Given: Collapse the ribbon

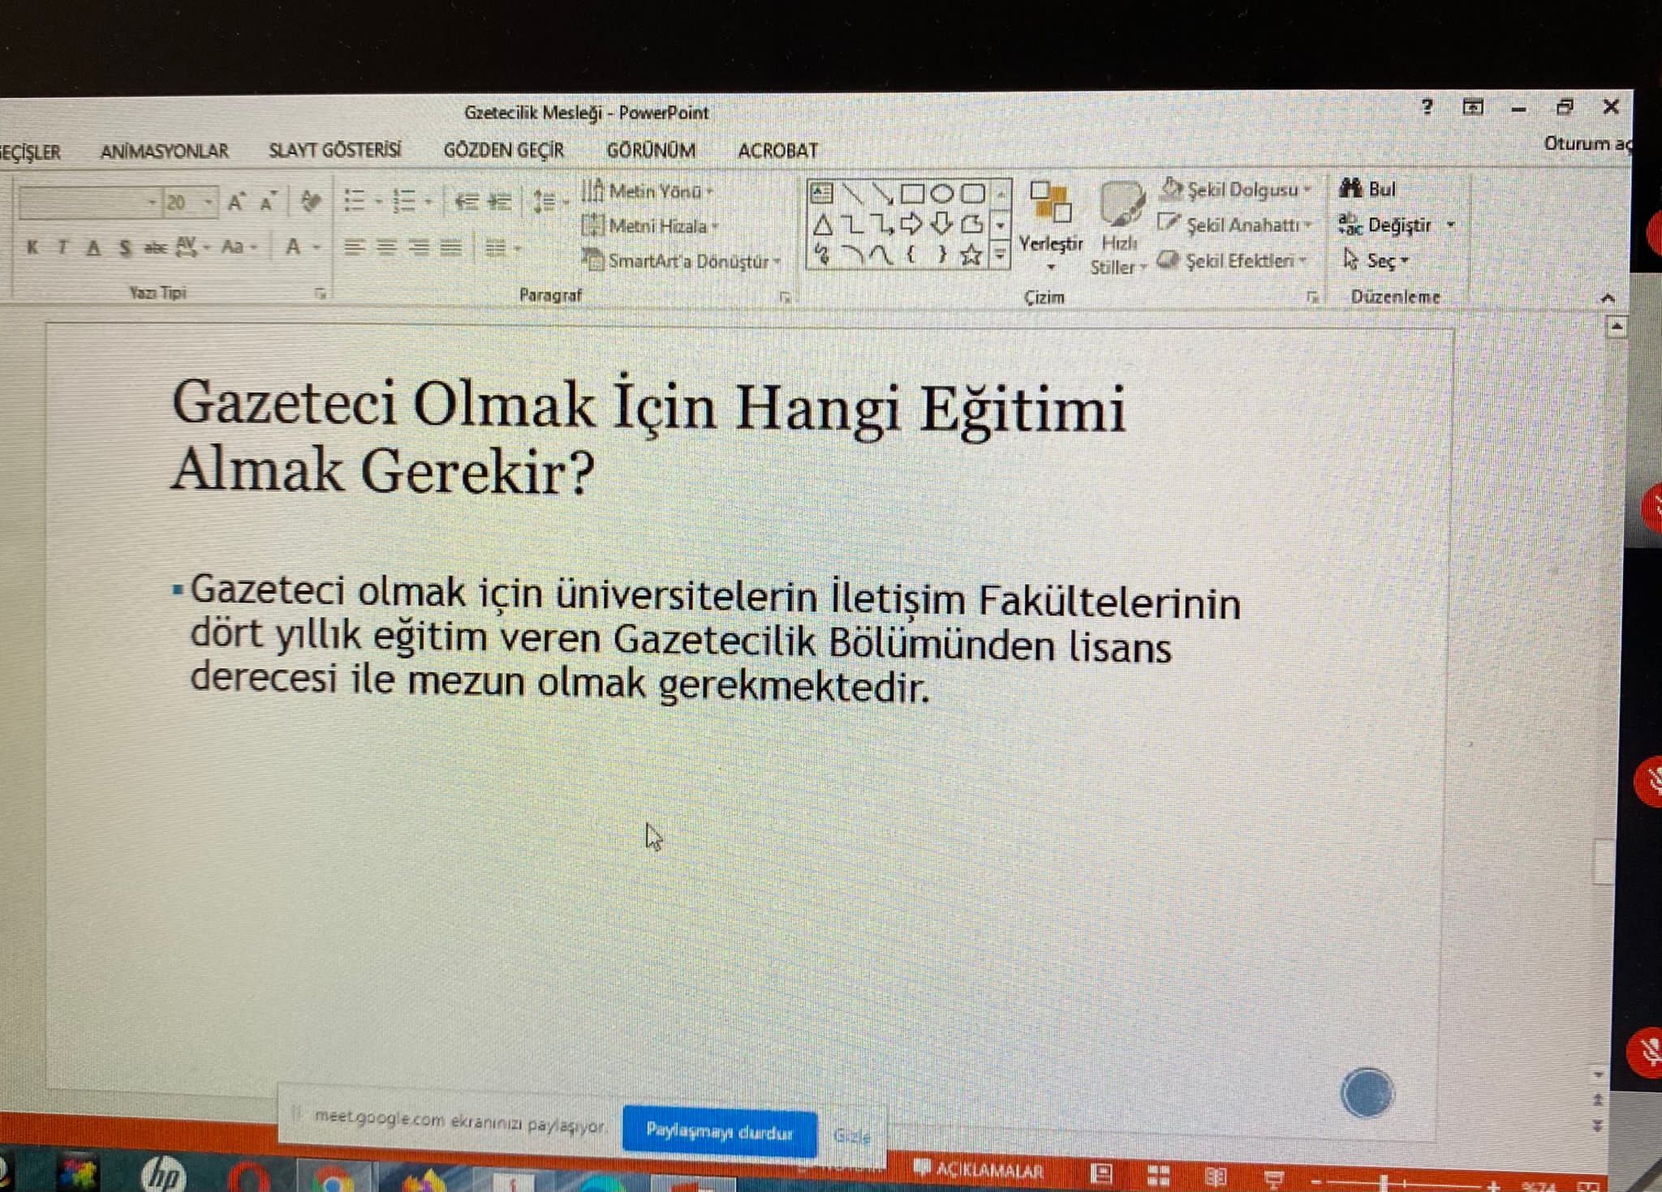Looking at the screenshot, I should coord(1608,298).
